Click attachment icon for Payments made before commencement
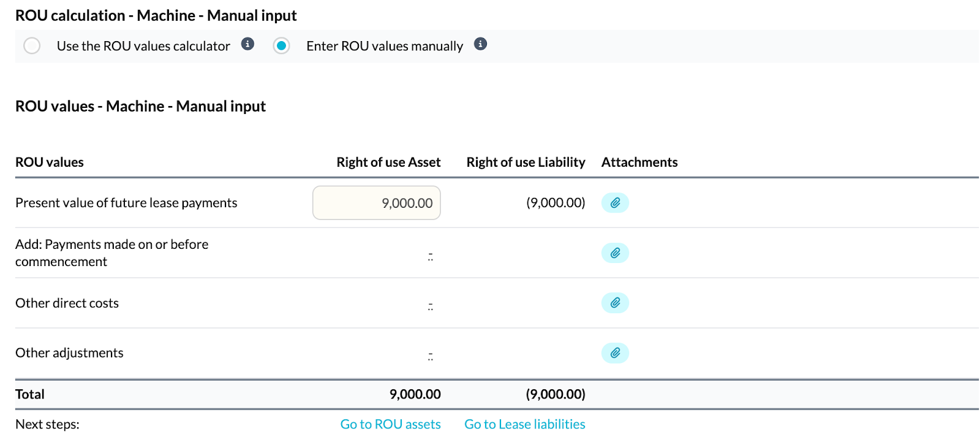Image resolution: width=980 pixels, height=442 pixels. pyautogui.click(x=615, y=253)
